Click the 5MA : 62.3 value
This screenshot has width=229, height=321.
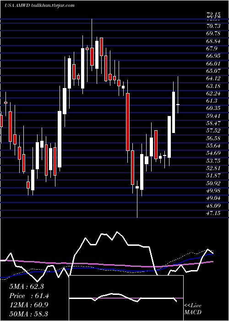[27, 287]
